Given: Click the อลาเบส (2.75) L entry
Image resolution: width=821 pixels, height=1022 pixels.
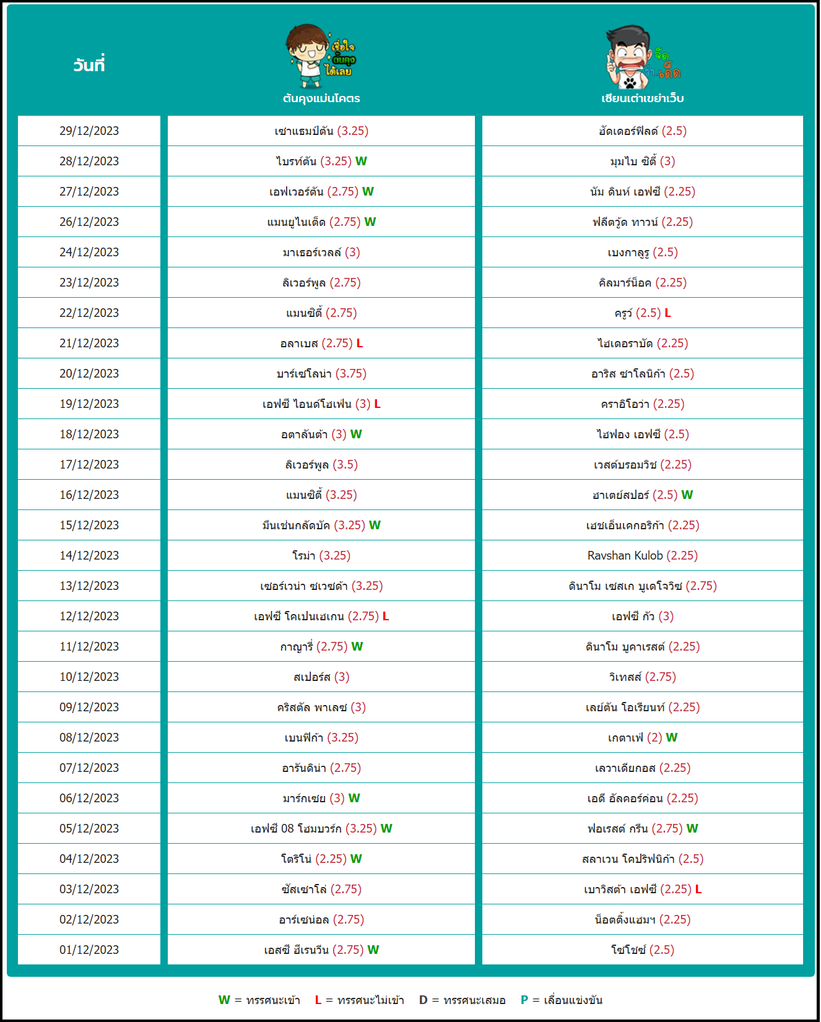Looking at the screenshot, I should point(321,343).
